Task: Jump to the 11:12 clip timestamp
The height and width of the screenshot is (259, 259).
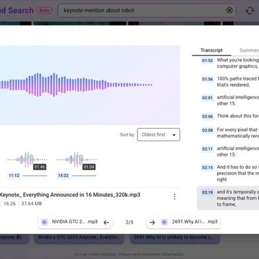Action: click(14, 176)
